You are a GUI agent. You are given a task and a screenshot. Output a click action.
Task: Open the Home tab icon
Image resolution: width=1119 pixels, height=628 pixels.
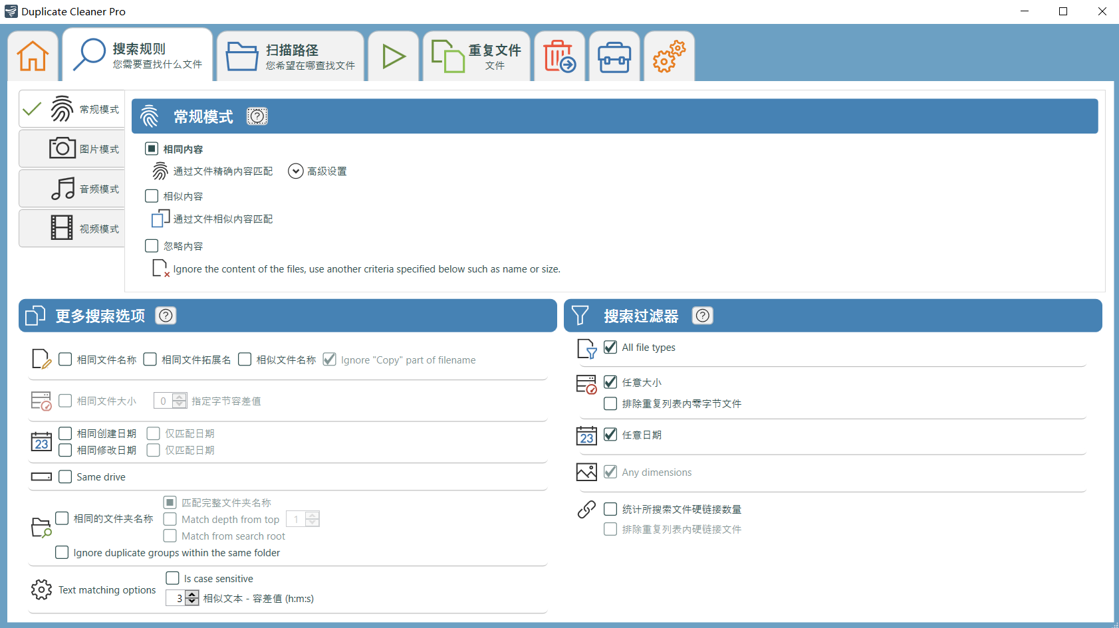33,56
